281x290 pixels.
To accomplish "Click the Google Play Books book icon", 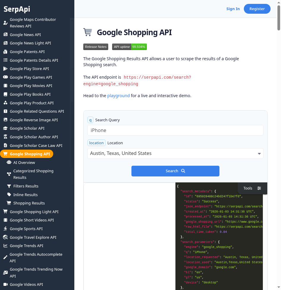I will pos(6,94).
